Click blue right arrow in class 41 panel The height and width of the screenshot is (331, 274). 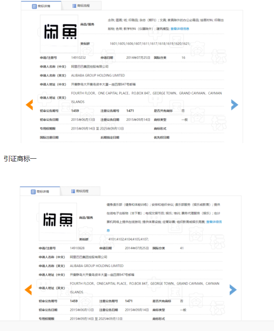(233, 290)
